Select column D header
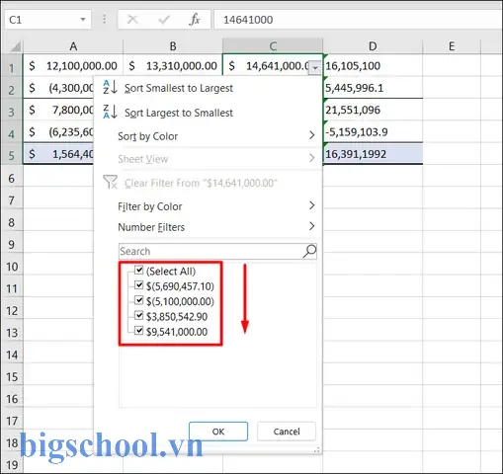 point(373,46)
